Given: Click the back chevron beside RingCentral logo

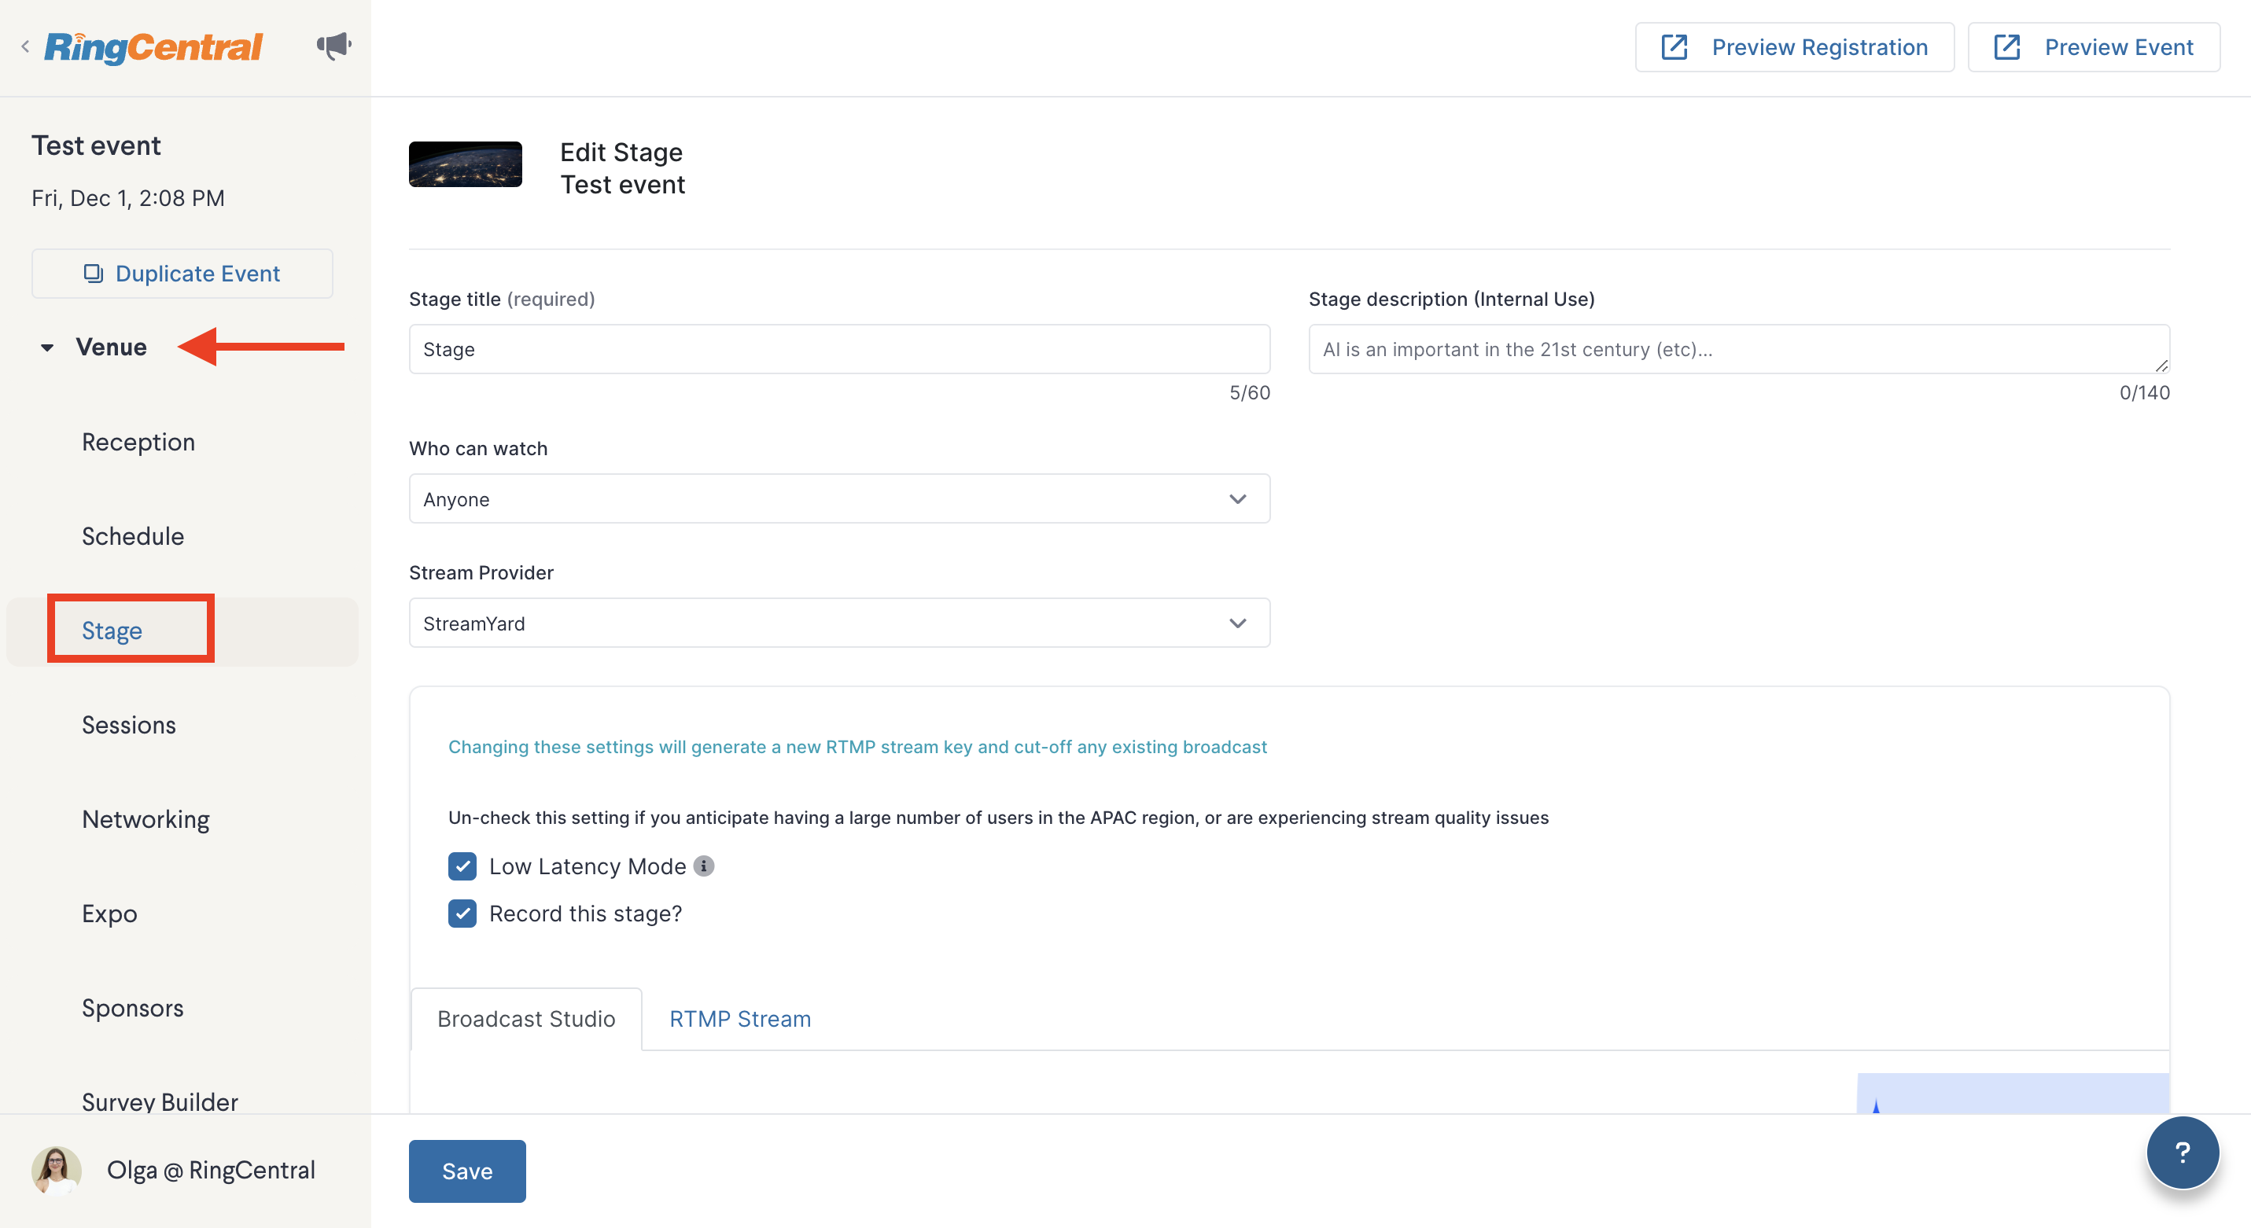Looking at the screenshot, I should click(25, 46).
